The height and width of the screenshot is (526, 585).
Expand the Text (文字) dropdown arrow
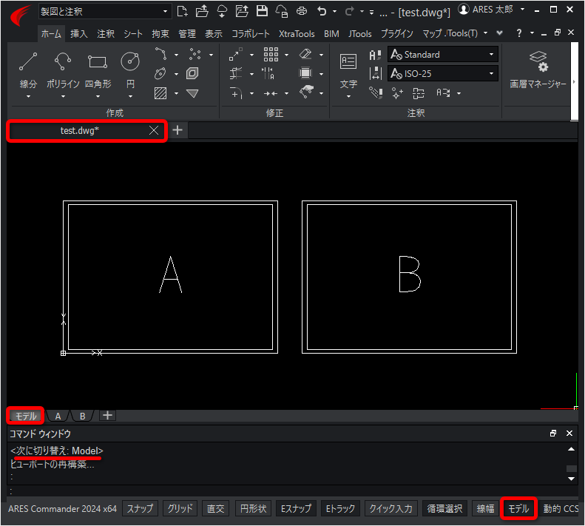click(x=348, y=97)
